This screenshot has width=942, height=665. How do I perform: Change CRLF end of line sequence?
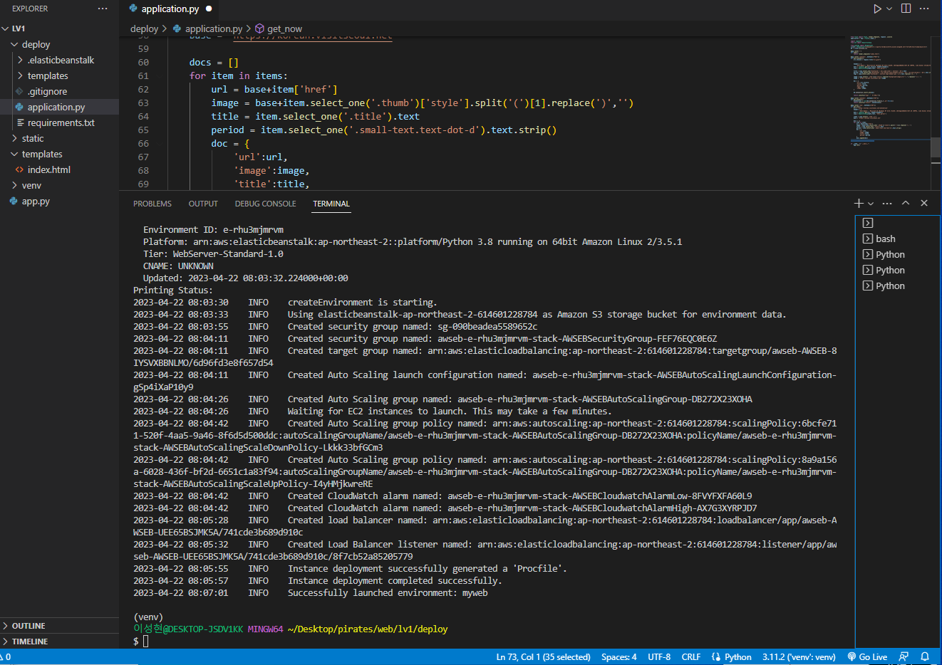pyautogui.click(x=690, y=656)
